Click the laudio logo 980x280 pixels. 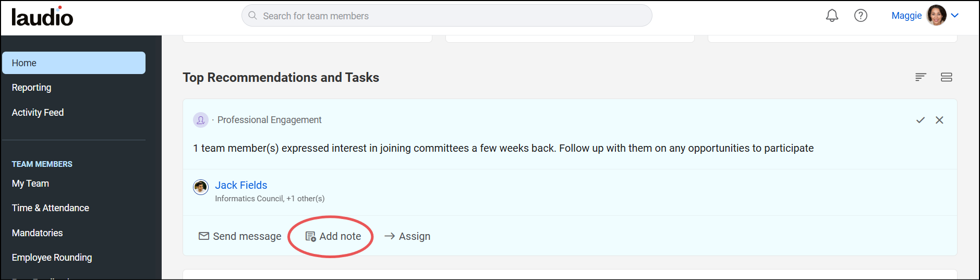click(42, 17)
